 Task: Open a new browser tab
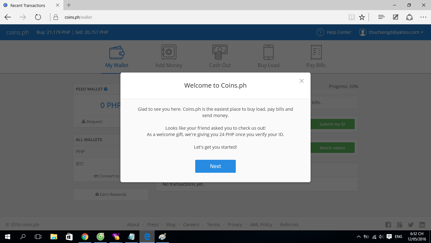click(69, 5)
